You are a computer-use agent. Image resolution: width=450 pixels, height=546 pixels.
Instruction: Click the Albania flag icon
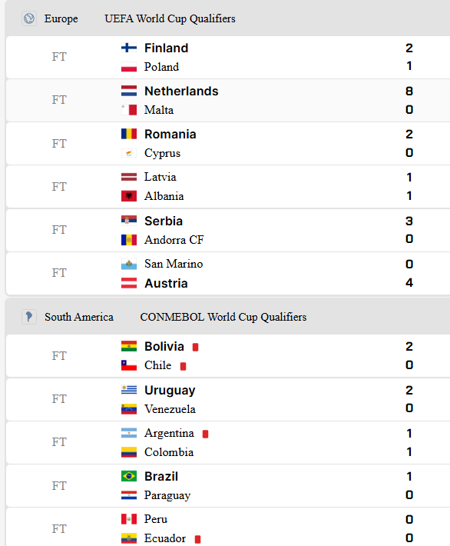(x=129, y=196)
